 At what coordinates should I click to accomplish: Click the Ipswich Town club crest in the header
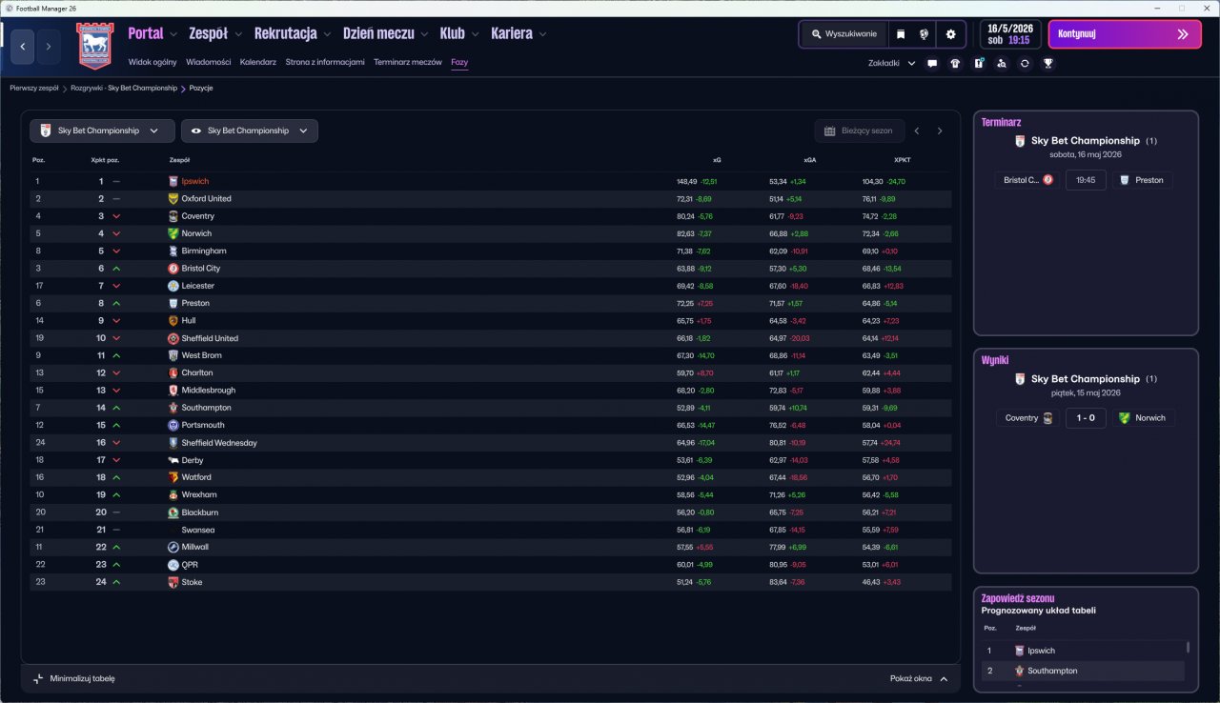[94, 45]
